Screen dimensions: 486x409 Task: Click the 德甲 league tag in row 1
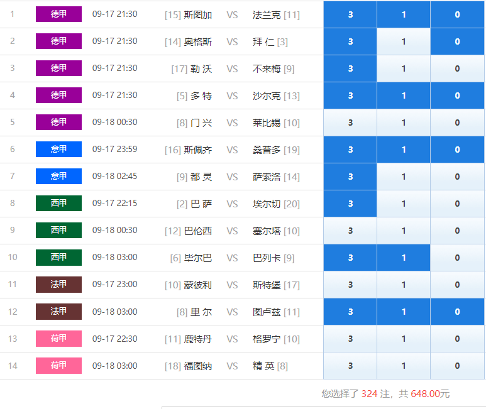[58, 14]
